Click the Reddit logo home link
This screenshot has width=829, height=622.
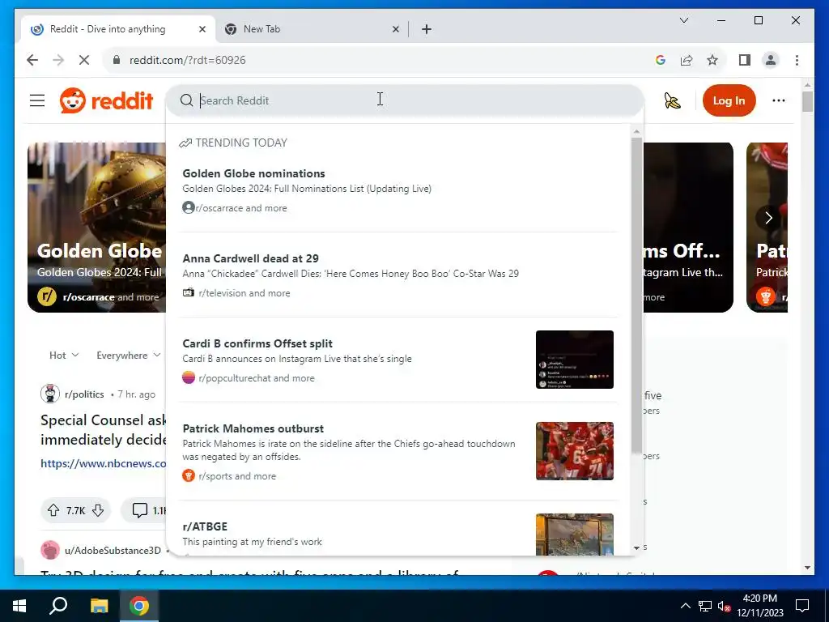(x=106, y=100)
